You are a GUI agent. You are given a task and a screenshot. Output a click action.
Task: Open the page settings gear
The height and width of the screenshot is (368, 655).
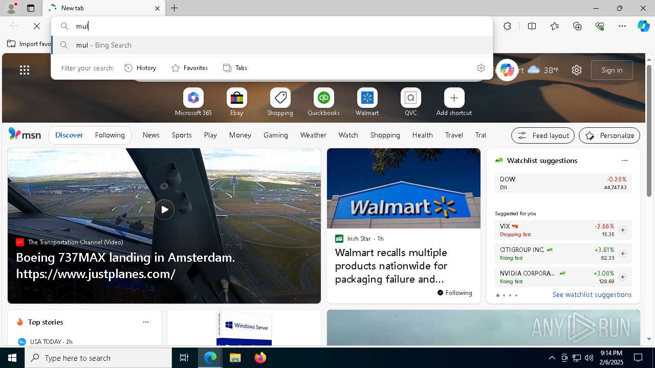[577, 70]
